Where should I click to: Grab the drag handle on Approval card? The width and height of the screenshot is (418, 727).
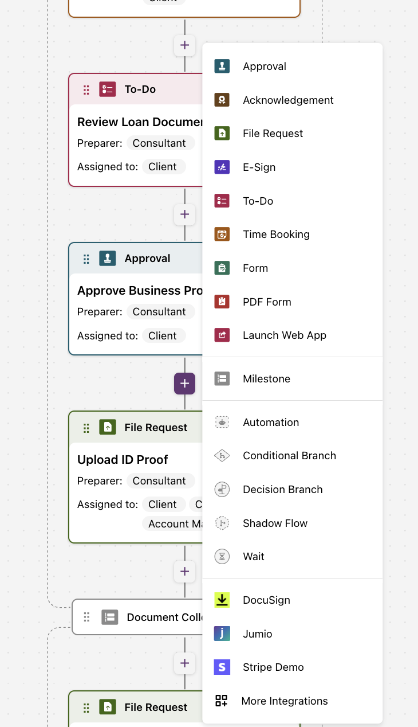[86, 259]
